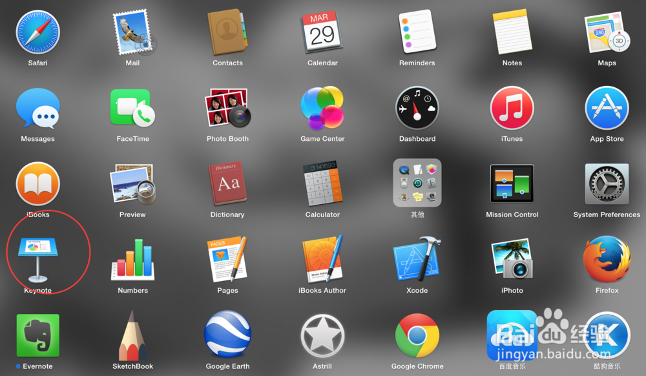Open System Preferences

point(607,183)
